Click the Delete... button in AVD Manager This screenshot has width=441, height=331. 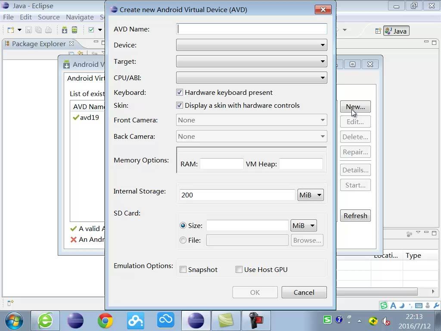(x=355, y=137)
